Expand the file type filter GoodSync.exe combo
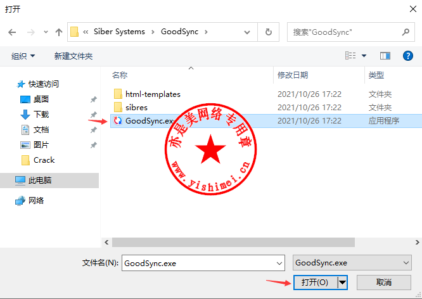 click(x=352, y=263)
